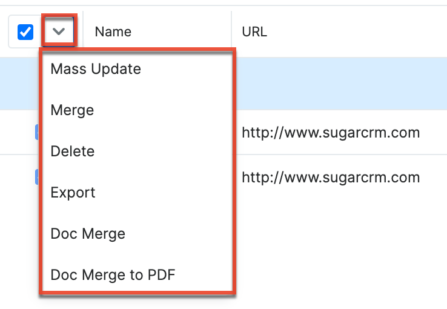The image size is (447, 309).
Task: Toggle partially hidden checkbox beside second sugarcrm row
Action: coord(37,177)
